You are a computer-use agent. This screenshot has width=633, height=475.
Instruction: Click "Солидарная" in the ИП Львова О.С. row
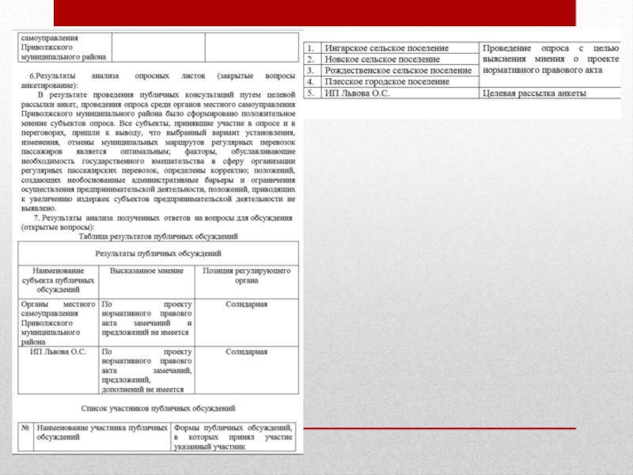[x=247, y=351]
